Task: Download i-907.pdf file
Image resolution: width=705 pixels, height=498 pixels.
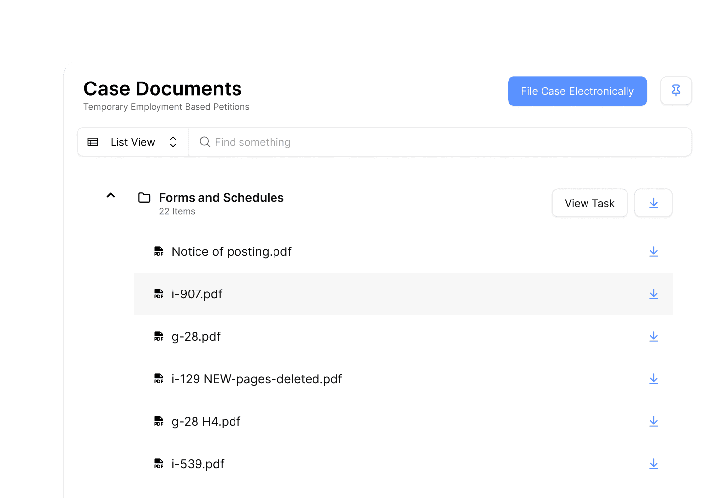Action: [x=653, y=294]
